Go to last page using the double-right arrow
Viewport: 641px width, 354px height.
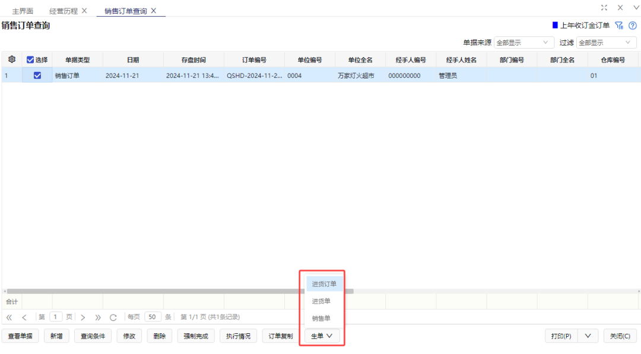click(x=98, y=317)
